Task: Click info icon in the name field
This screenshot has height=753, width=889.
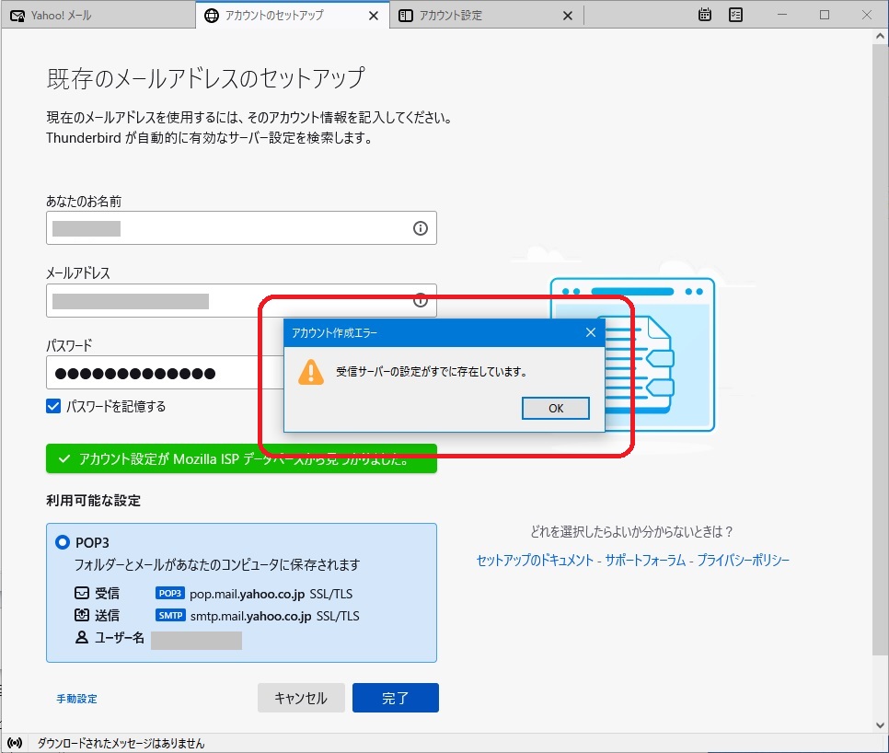Action: 421,228
